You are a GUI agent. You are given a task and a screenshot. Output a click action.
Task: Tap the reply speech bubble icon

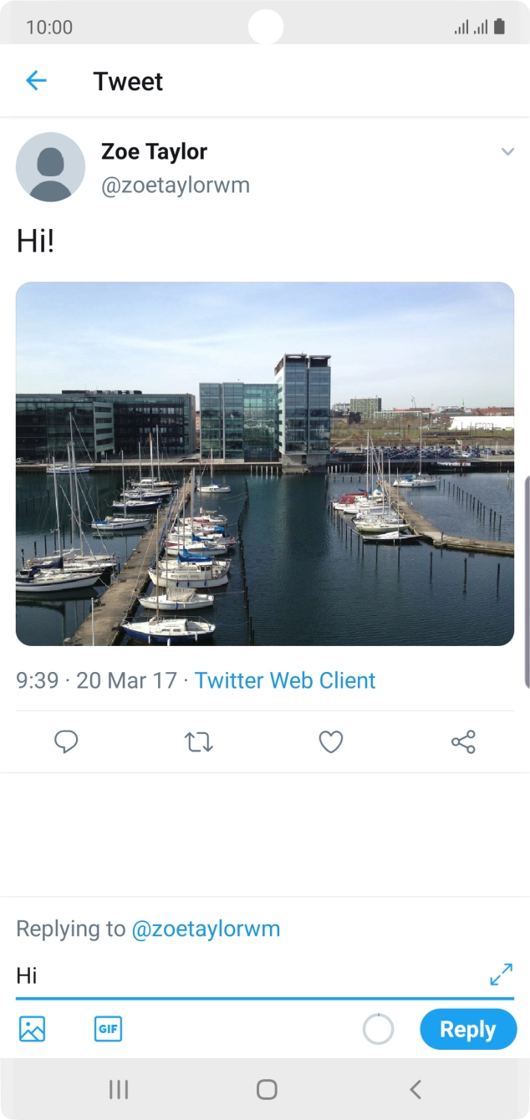(x=66, y=741)
